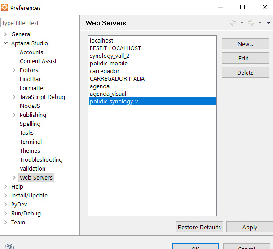Screen dimensions: 273x249
Task: Select synology_vall_2 server entry
Action: 152,56
